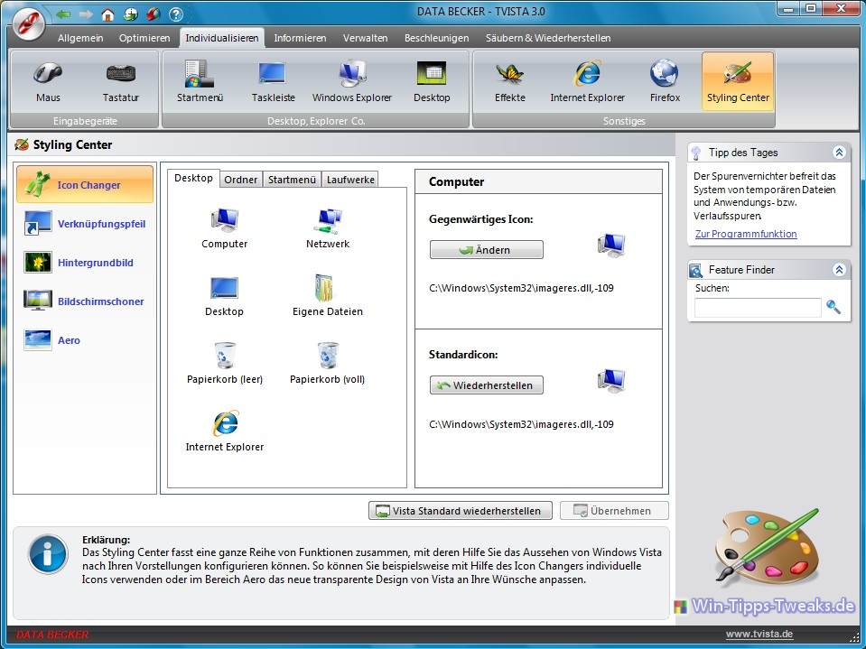Switch to the Informieren menu tab
The image size is (866, 649).
[x=300, y=38]
